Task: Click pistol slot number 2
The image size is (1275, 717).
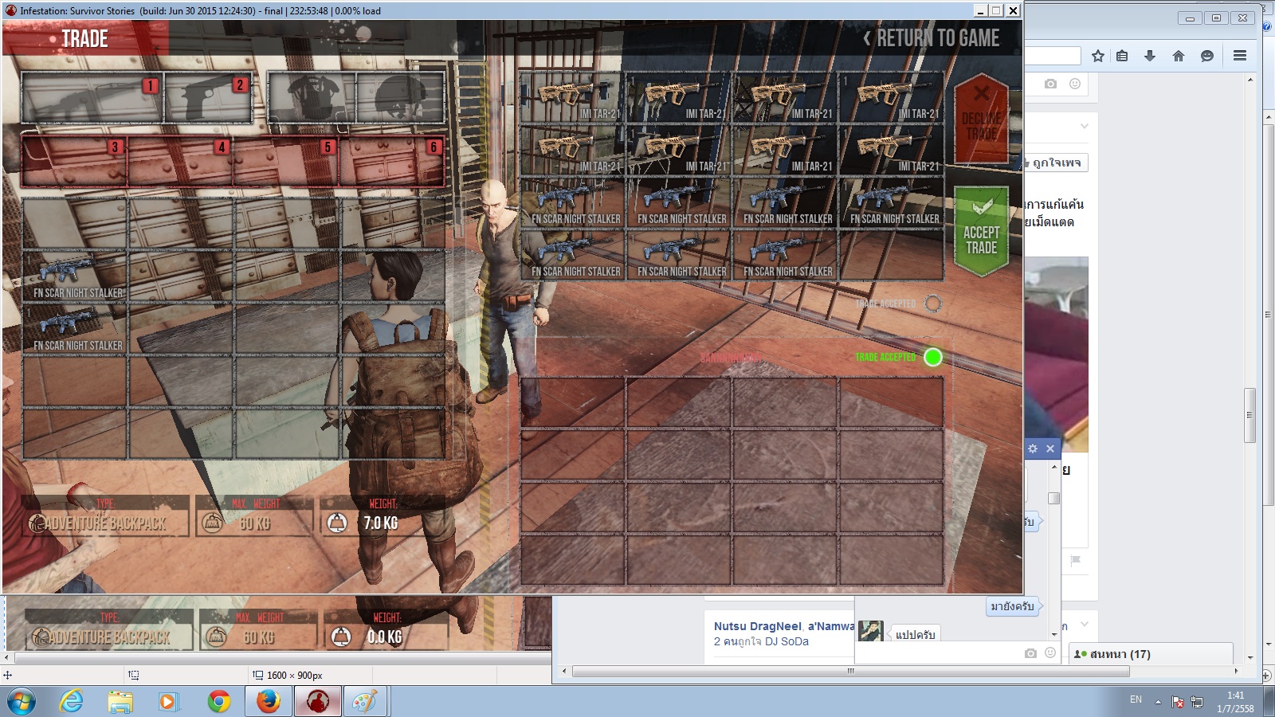Action: point(208,98)
